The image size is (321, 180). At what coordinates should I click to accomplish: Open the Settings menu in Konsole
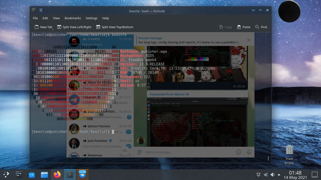click(x=92, y=18)
